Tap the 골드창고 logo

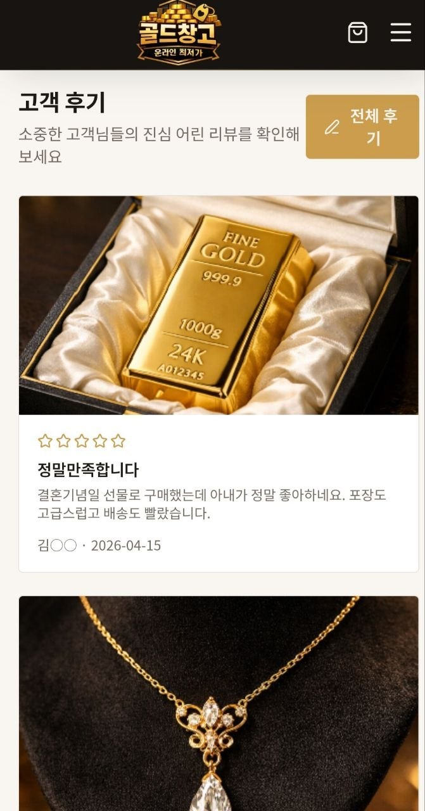179,32
